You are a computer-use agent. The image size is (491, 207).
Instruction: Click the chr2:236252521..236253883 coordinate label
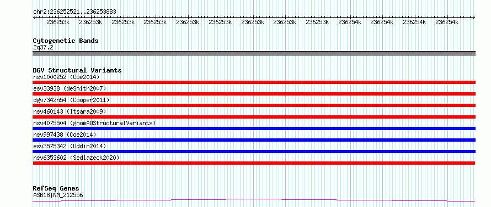(74, 12)
